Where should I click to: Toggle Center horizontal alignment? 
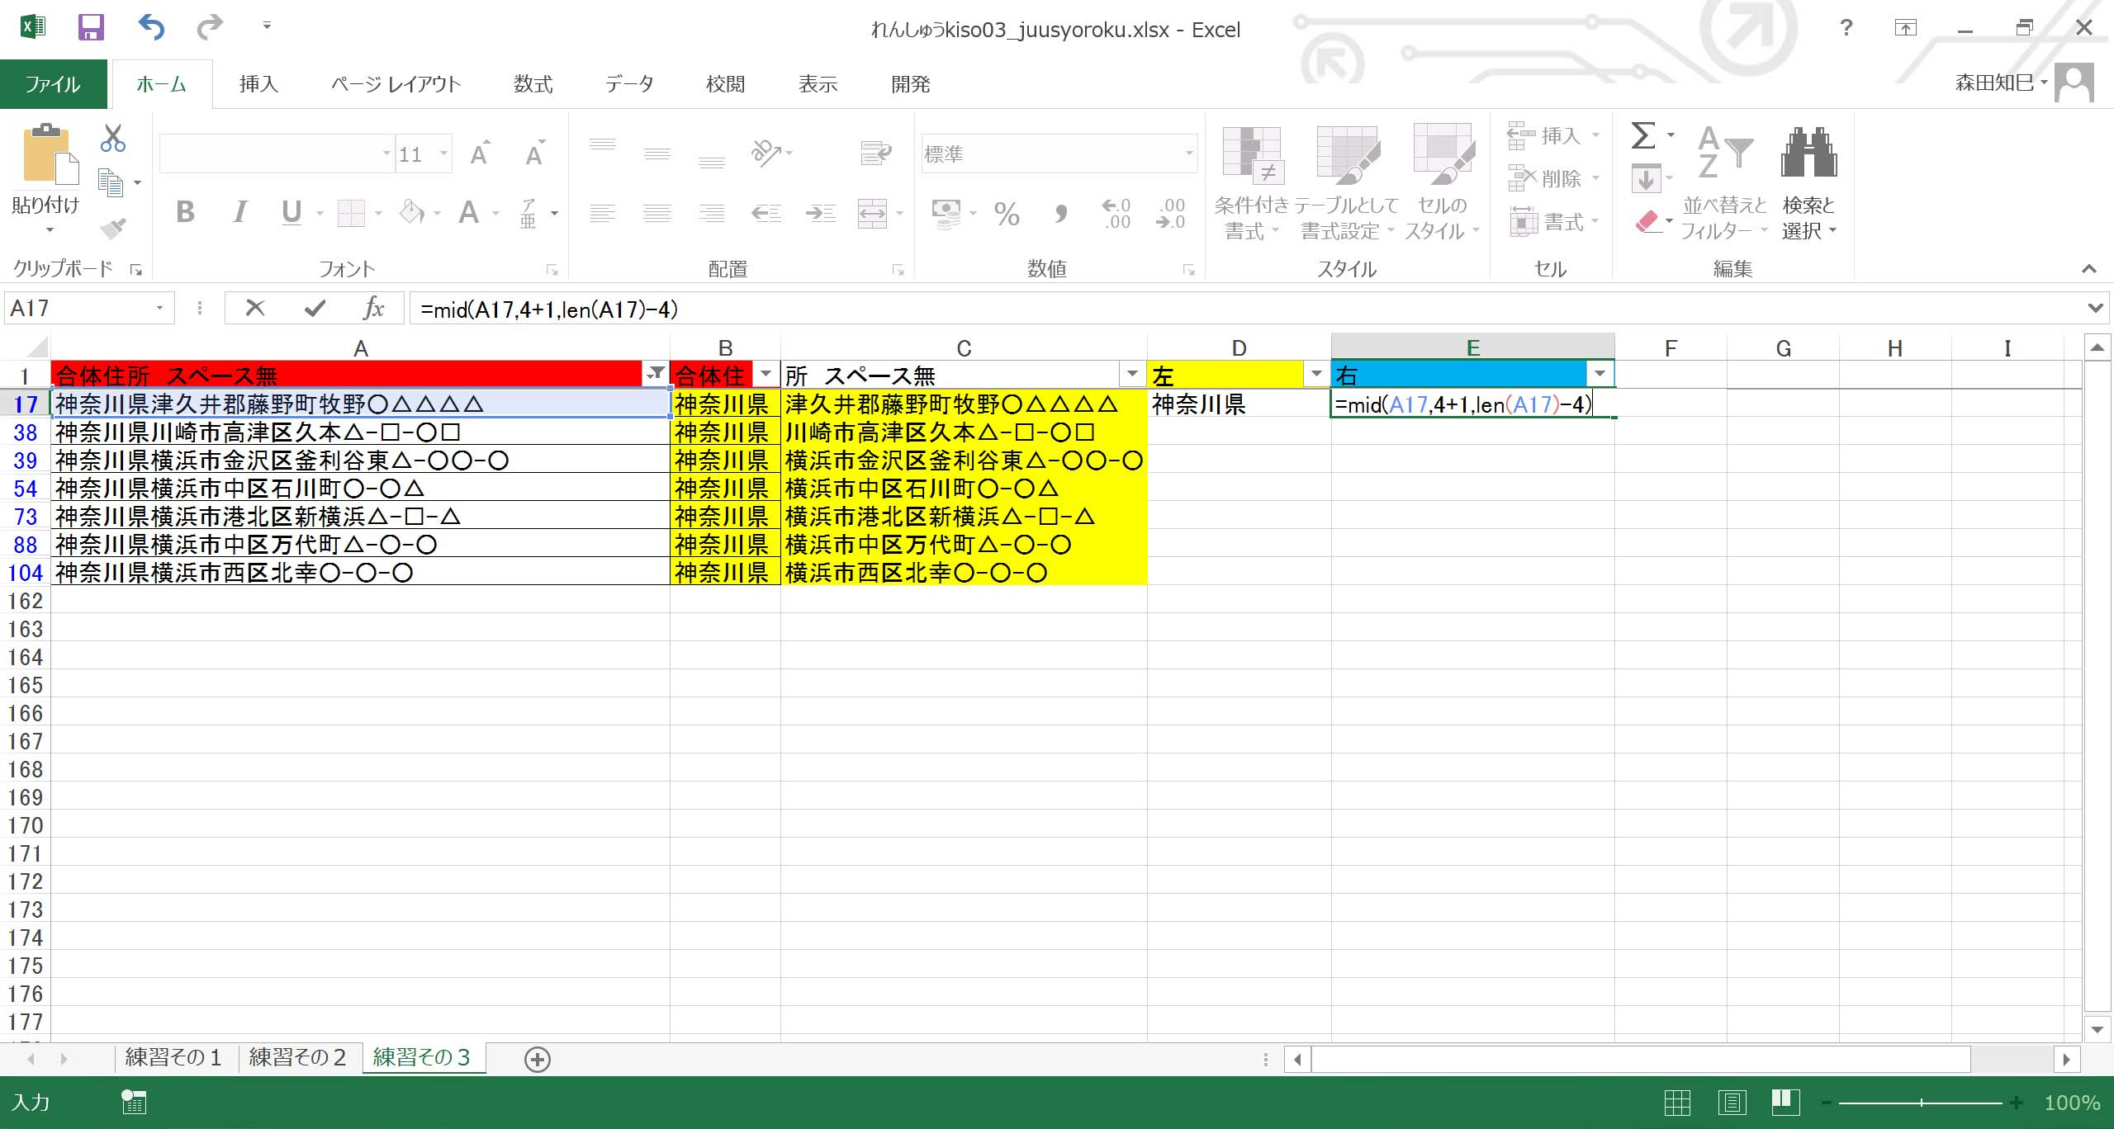point(657,214)
